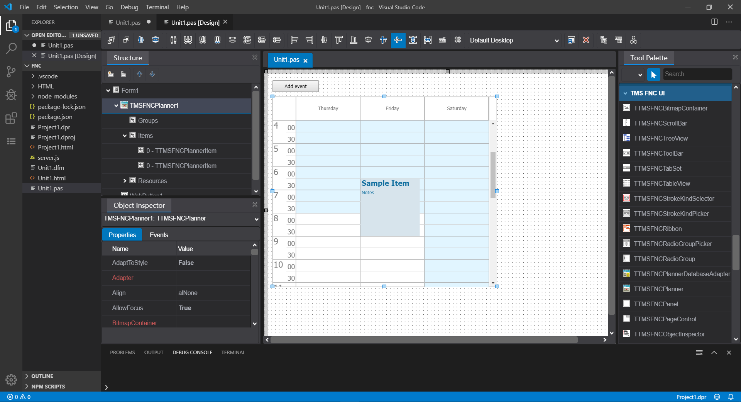741x402 pixels.
Task: Open the Source Control view
Action: click(11, 71)
